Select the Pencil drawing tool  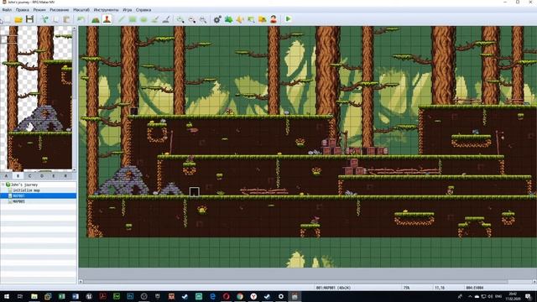[x=121, y=19]
